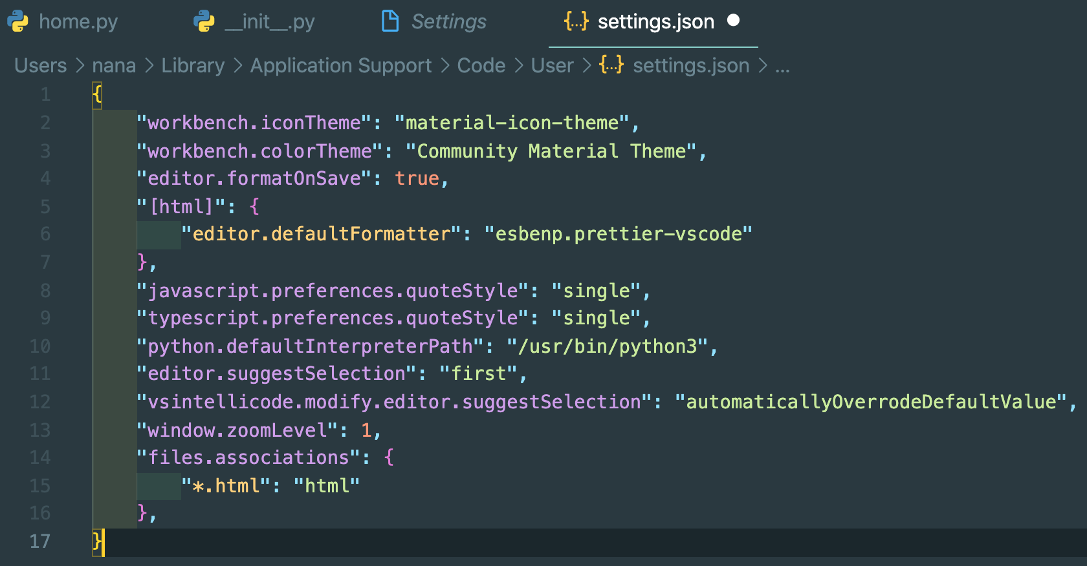Screen dimensions: 1087x566
Task: Click the "first" value
Action: click(x=479, y=373)
